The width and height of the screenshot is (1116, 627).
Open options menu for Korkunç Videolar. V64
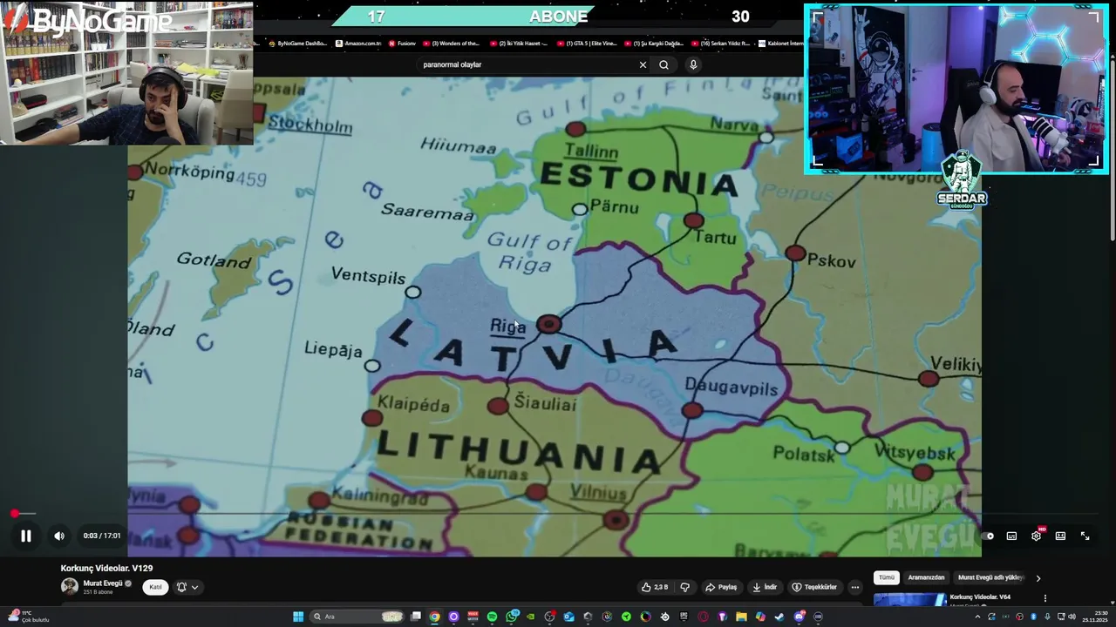(1045, 598)
